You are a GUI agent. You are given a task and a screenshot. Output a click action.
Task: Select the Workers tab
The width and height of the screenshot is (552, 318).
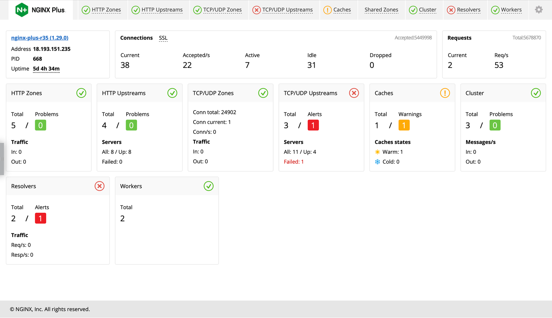click(x=511, y=10)
